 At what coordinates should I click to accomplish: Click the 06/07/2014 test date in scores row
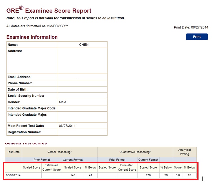coord(13,175)
